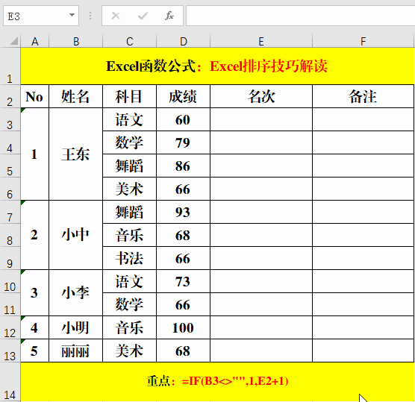The width and height of the screenshot is (415, 402).
Task: Click '音乐' in row 8
Action: click(129, 235)
